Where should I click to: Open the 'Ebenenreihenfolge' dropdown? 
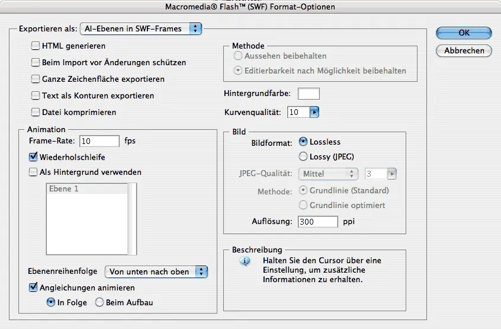(x=156, y=271)
